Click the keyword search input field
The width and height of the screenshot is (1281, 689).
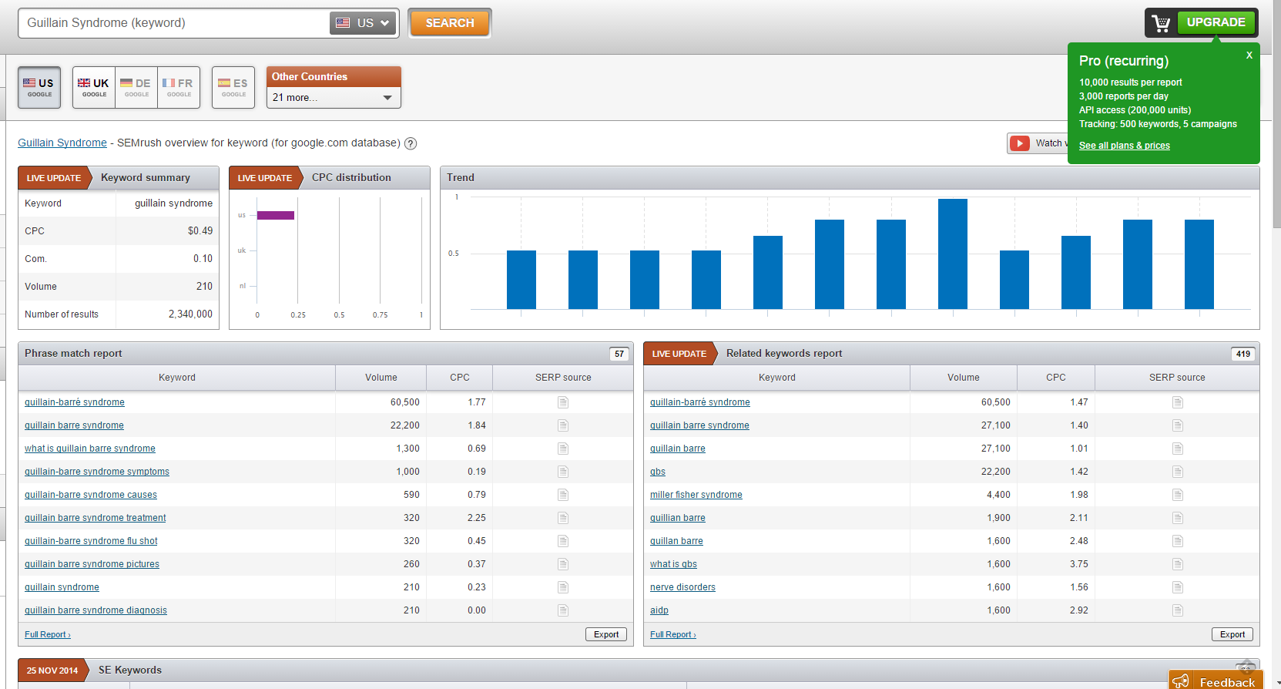(175, 23)
